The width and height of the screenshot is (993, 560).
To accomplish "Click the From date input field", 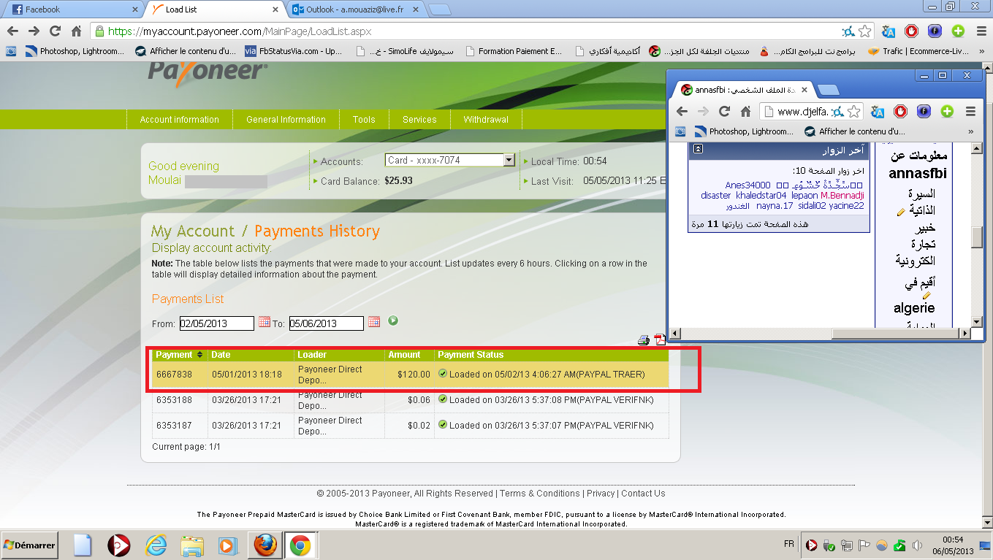I will (x=217, y=323).
